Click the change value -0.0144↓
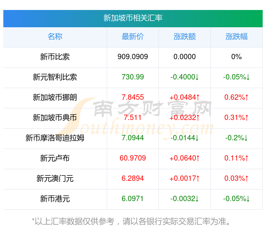266x232 pixels. pos(185,138)
